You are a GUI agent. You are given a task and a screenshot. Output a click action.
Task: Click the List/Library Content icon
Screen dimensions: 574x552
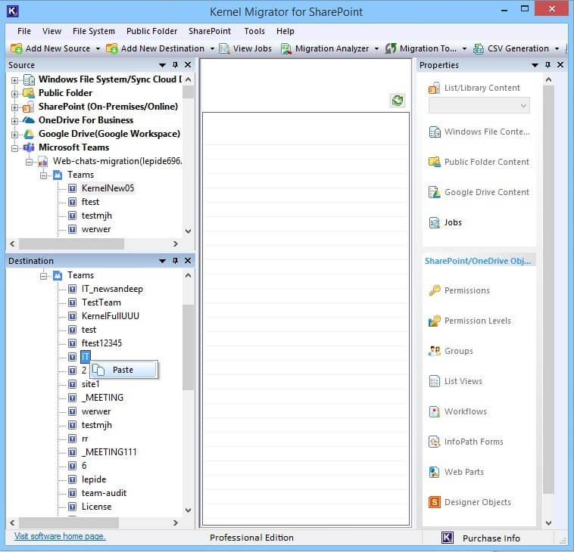click(x=434, y=88)
